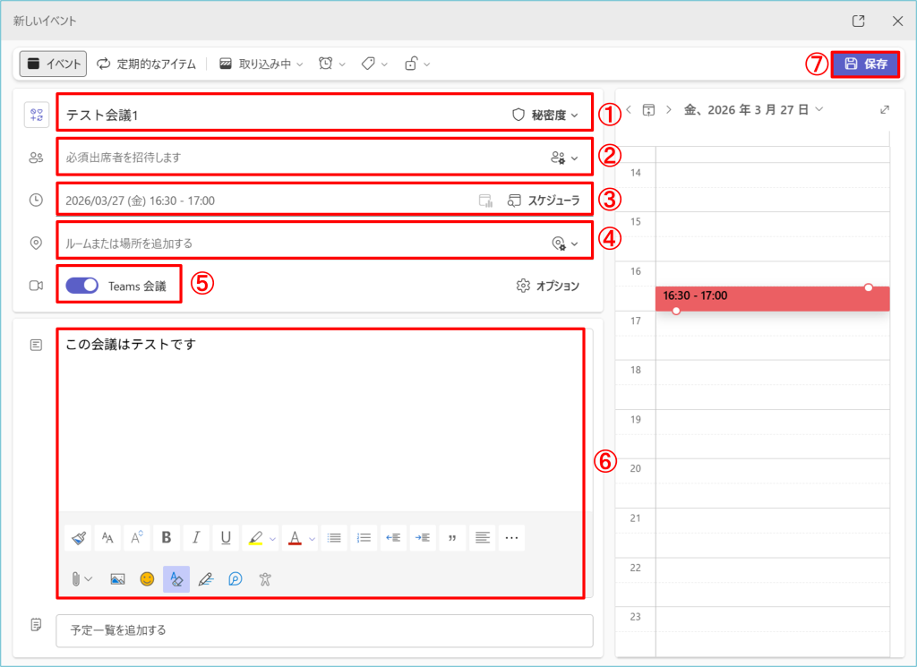Image resolution: width=917 pixels, height=667 pixels.
Task: Insert a picture into the description
Action: pos(117,579)
